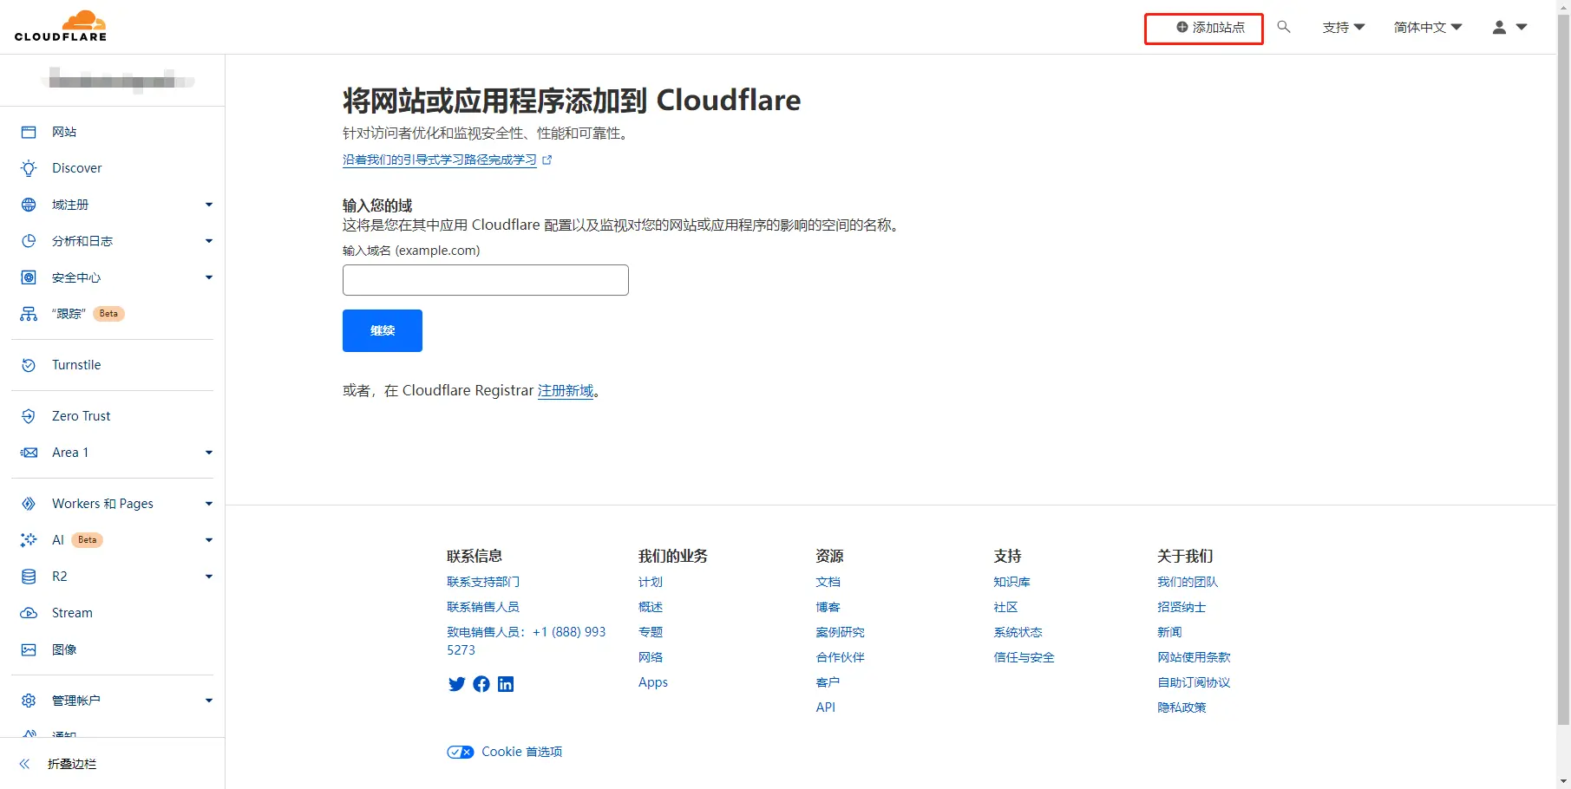Click the blue 继续 button
The image size is (1571, 789).
[383, 330]
